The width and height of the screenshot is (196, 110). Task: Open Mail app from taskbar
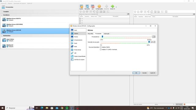pos(57,108)
